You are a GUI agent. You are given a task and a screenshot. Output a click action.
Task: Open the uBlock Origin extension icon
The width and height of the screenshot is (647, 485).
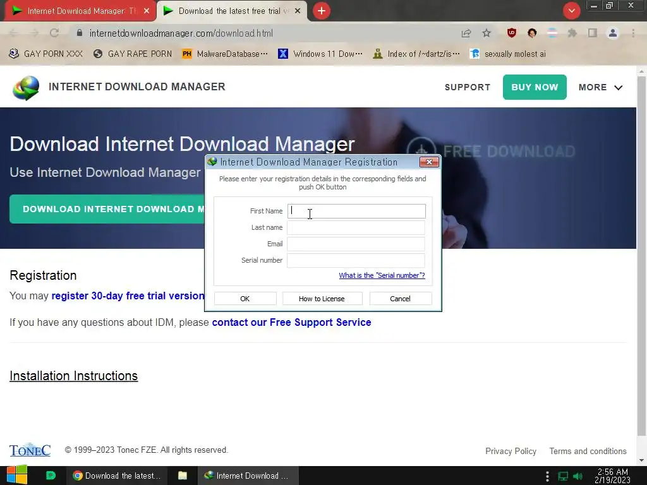pyautogui.click(x=512, y=33)
